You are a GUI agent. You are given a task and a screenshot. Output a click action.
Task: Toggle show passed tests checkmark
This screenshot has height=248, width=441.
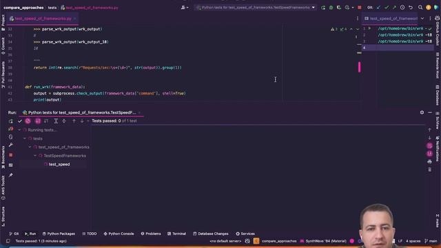tap(20, 121)
